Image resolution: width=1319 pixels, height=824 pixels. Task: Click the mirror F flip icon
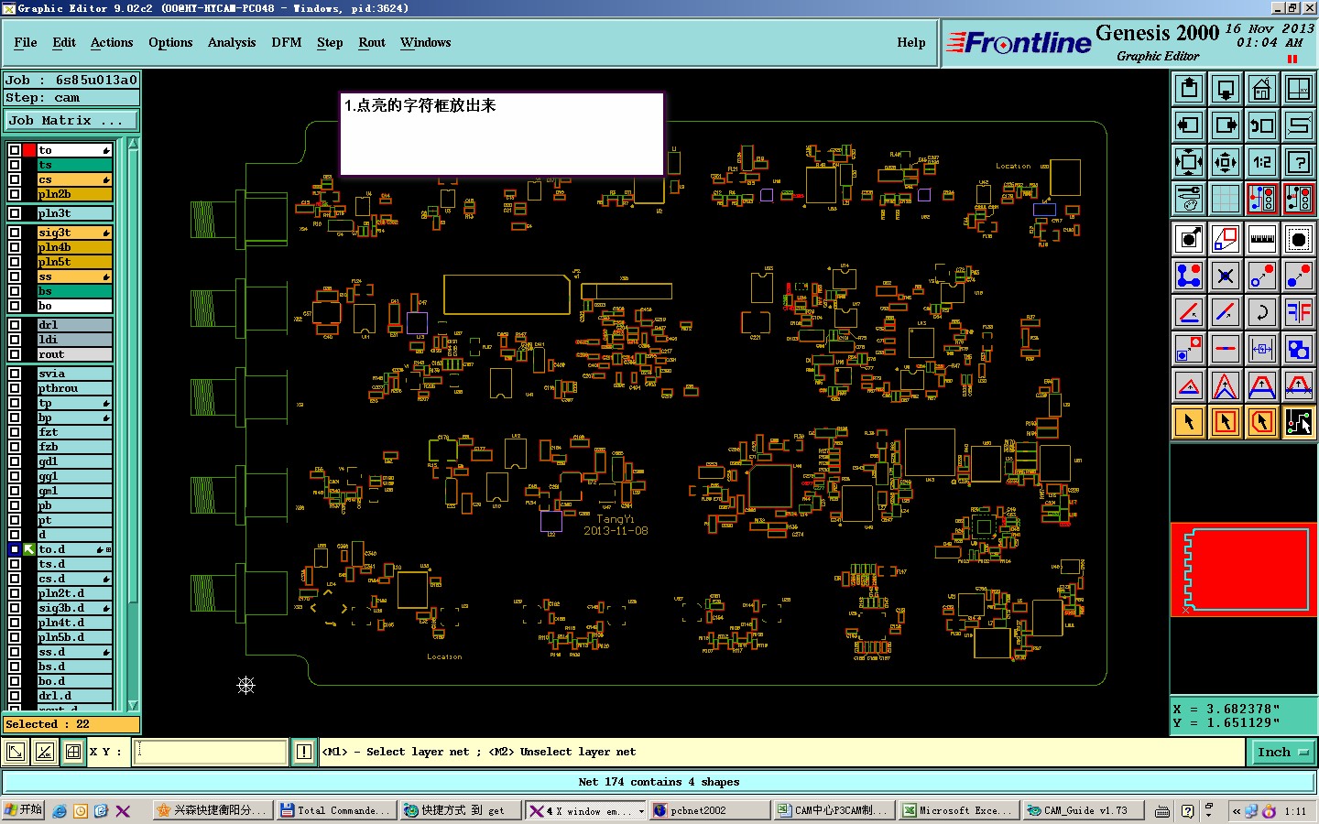click(1299, 312)
